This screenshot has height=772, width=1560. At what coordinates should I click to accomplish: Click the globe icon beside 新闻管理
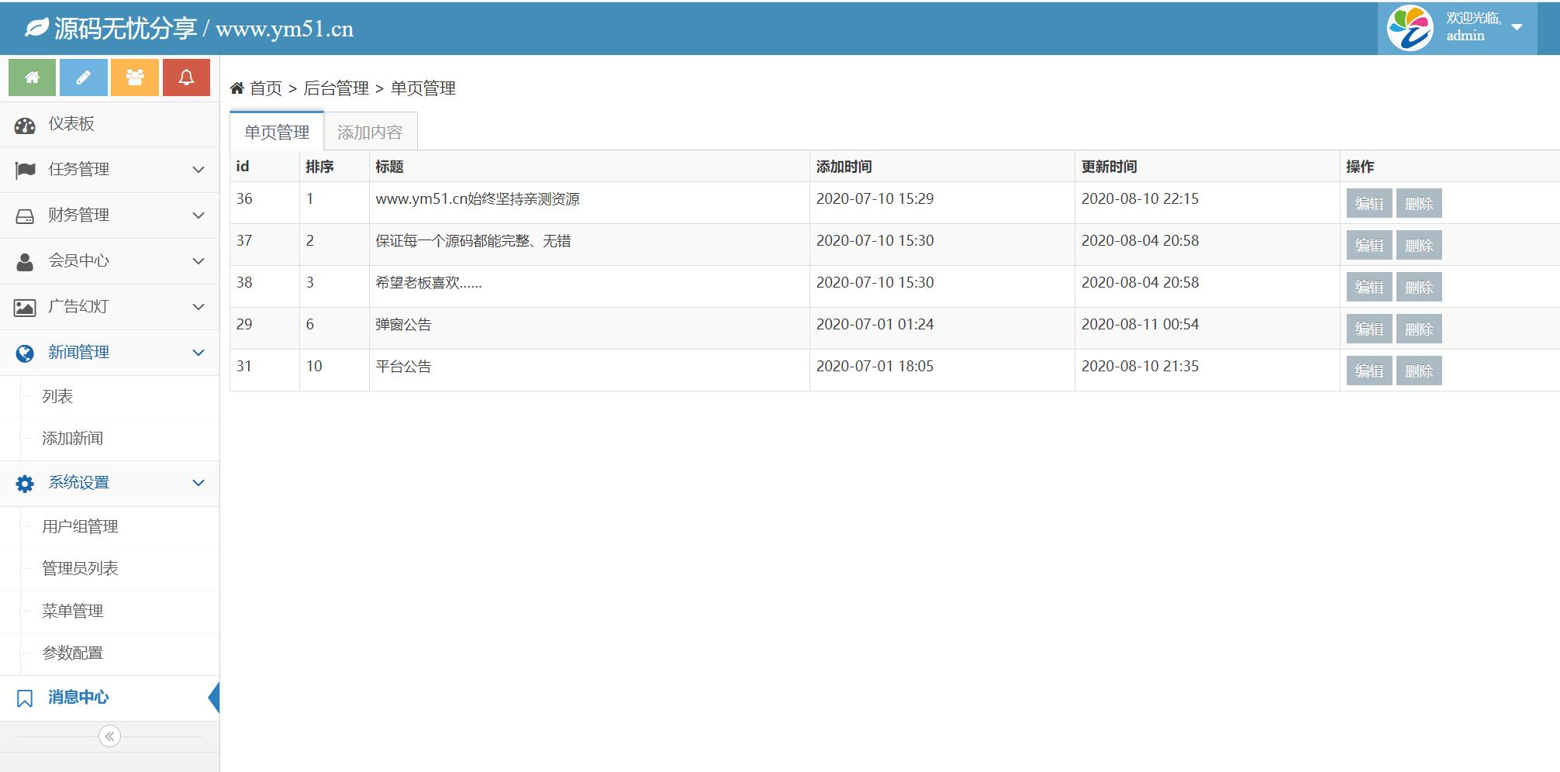point(25,353)
